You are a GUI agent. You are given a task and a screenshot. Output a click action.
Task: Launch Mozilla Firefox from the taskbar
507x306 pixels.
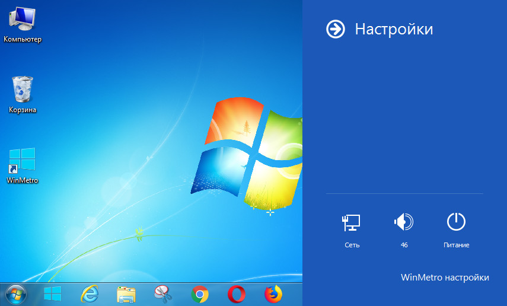click(273, 294)
